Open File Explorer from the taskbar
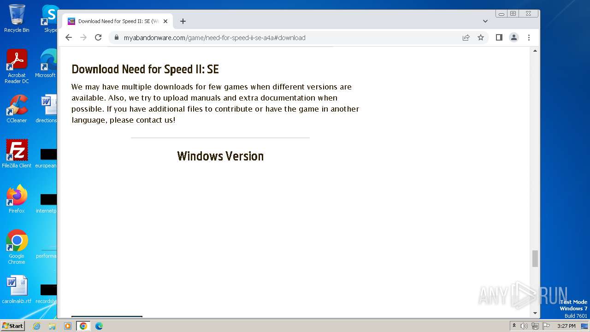590x332 pixels. (x=52, y=326)
